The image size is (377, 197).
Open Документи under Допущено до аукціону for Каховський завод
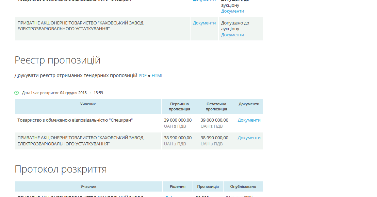tap(232, 35)
